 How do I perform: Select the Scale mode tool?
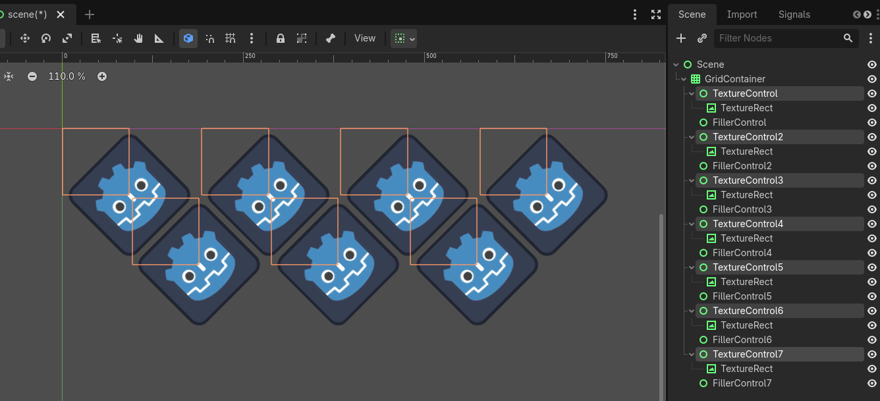point(67,38)
